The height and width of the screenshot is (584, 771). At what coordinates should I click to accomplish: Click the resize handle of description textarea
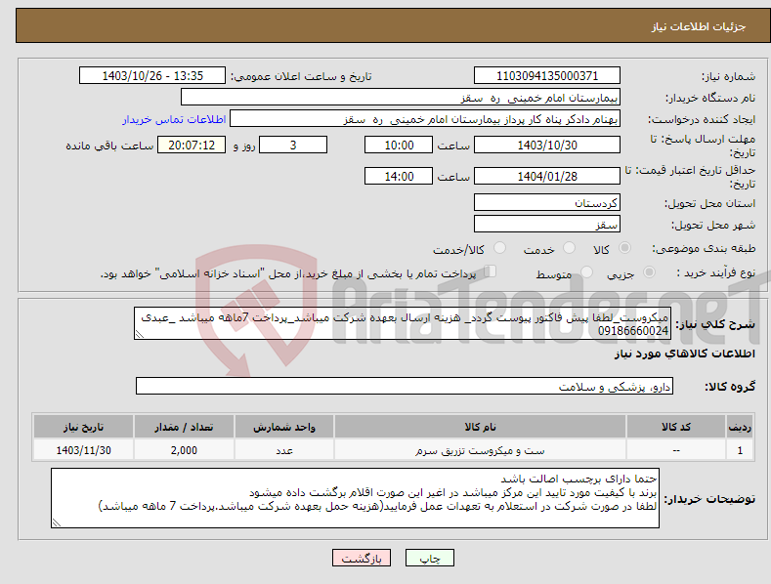click(x=140, y=334)
